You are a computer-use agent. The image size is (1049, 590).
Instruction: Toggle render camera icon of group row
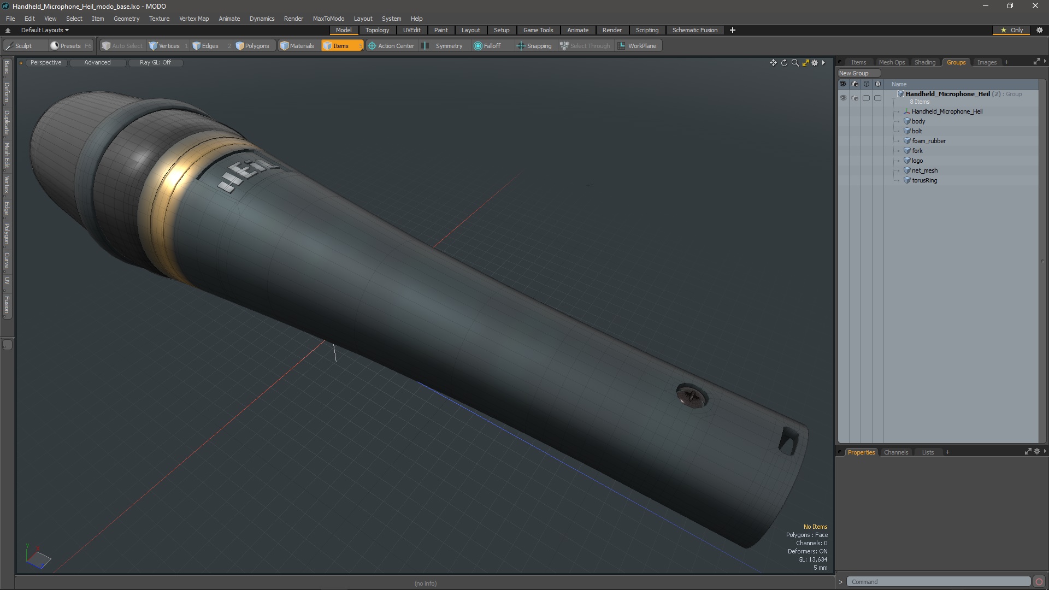pyautogui.click(x=854, y=98)
